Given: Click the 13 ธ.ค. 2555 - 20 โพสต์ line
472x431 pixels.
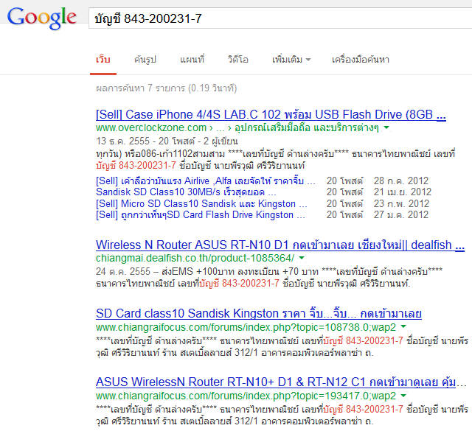Looking at the screenshot, I should click(x=167, y=141).
